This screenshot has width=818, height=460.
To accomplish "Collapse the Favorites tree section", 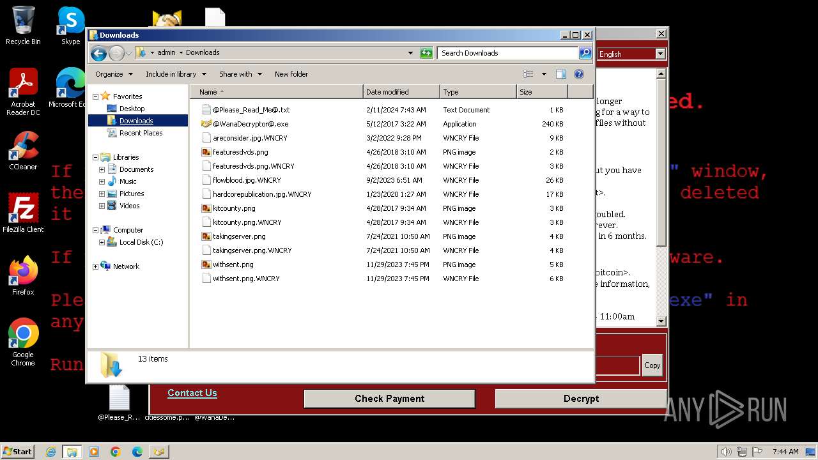I will (96, 96).
